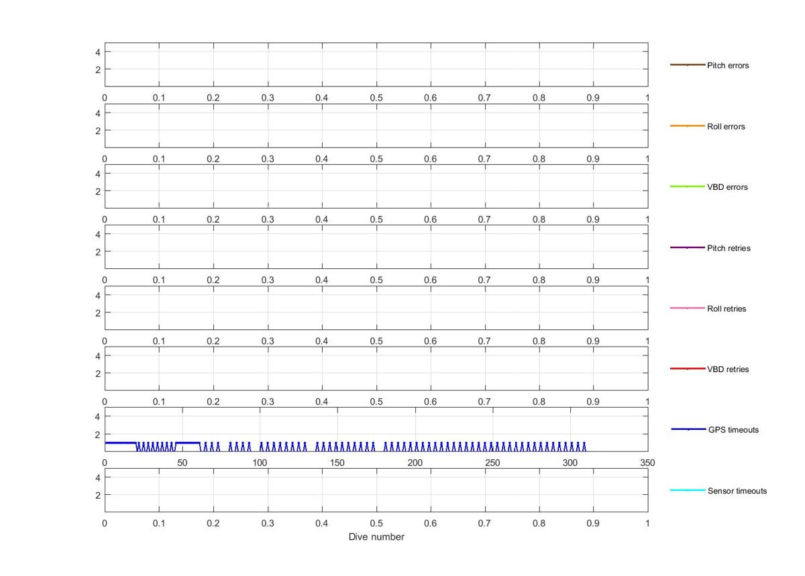Click the 300 tick label on GPS plot
Image resolution: width=805 pixels, height=576 pixels.
click(570, 463)
